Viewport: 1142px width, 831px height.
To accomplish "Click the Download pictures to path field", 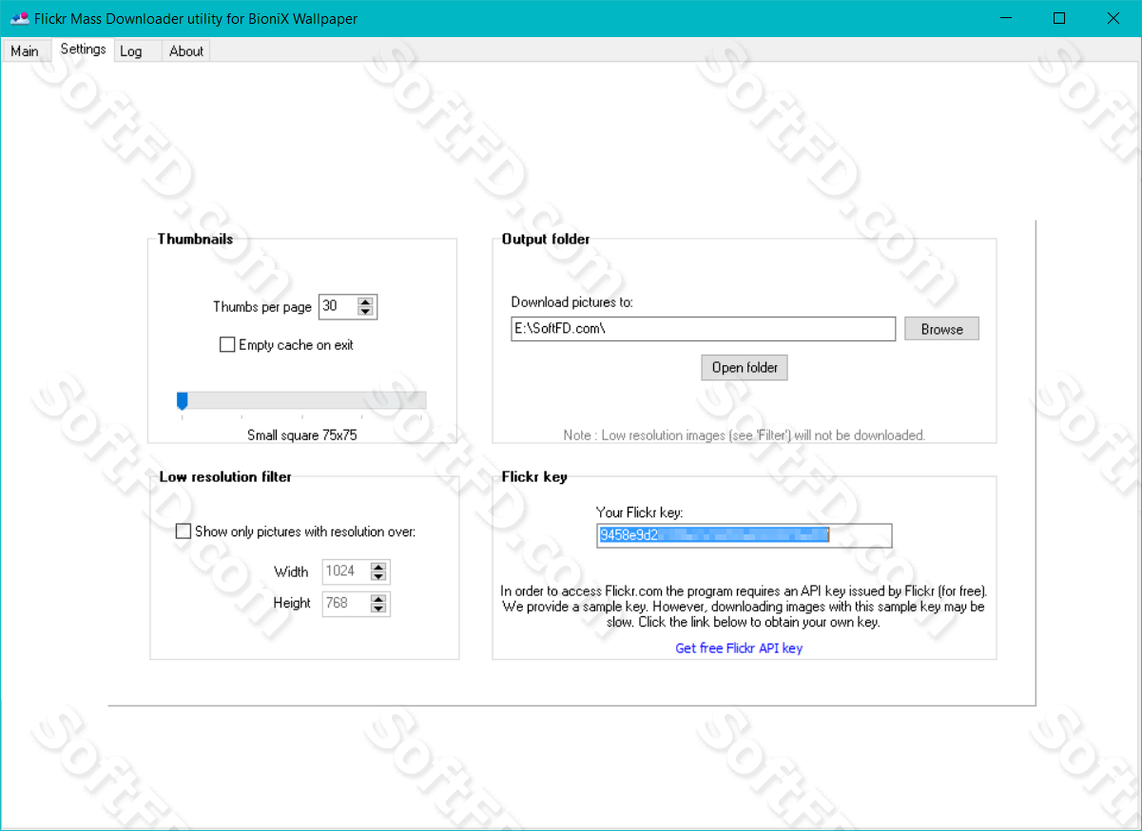I will tap(703, 329).
